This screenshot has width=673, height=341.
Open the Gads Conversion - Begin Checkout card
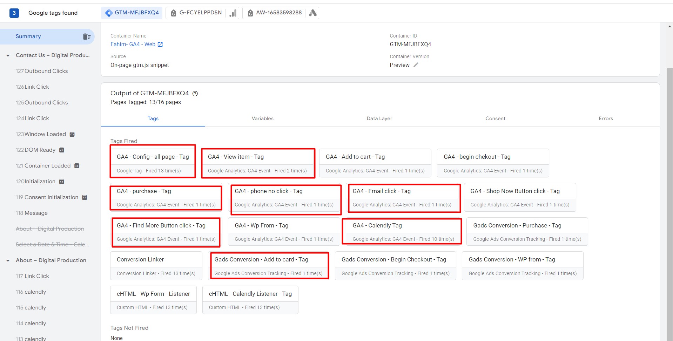pos(396,266)
